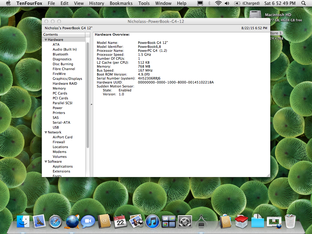This screenshot has width=312, height=234.
Task: Select the Macintosh HD desktop drive icon
Action: tap(255, 15)
